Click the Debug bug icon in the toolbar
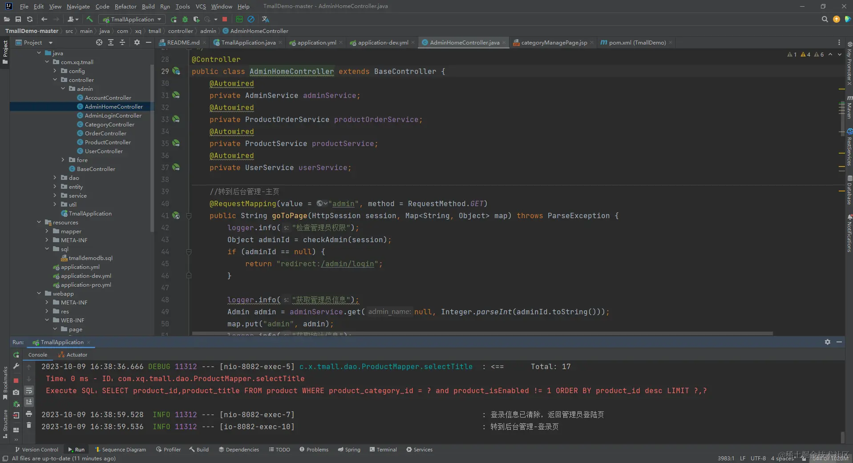Screen dimensions: 853x463 [x=185, y=19]
